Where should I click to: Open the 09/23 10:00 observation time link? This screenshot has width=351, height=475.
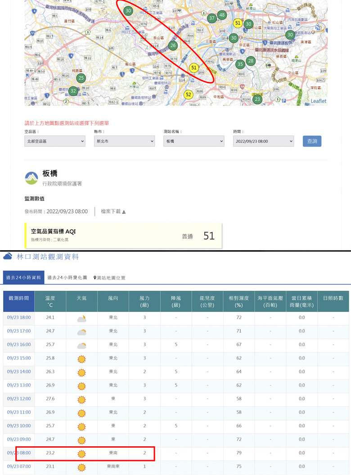click(x=19, y=426)
